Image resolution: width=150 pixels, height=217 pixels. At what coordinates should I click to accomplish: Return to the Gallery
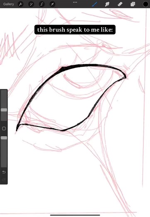pyautogui.click(x=8, y=4)
